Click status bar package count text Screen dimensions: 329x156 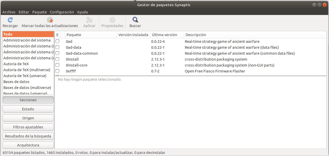coord(84,153)
